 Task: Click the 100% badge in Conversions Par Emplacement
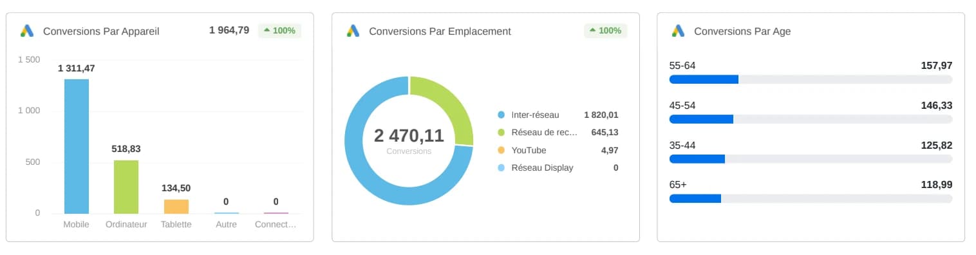605,30
